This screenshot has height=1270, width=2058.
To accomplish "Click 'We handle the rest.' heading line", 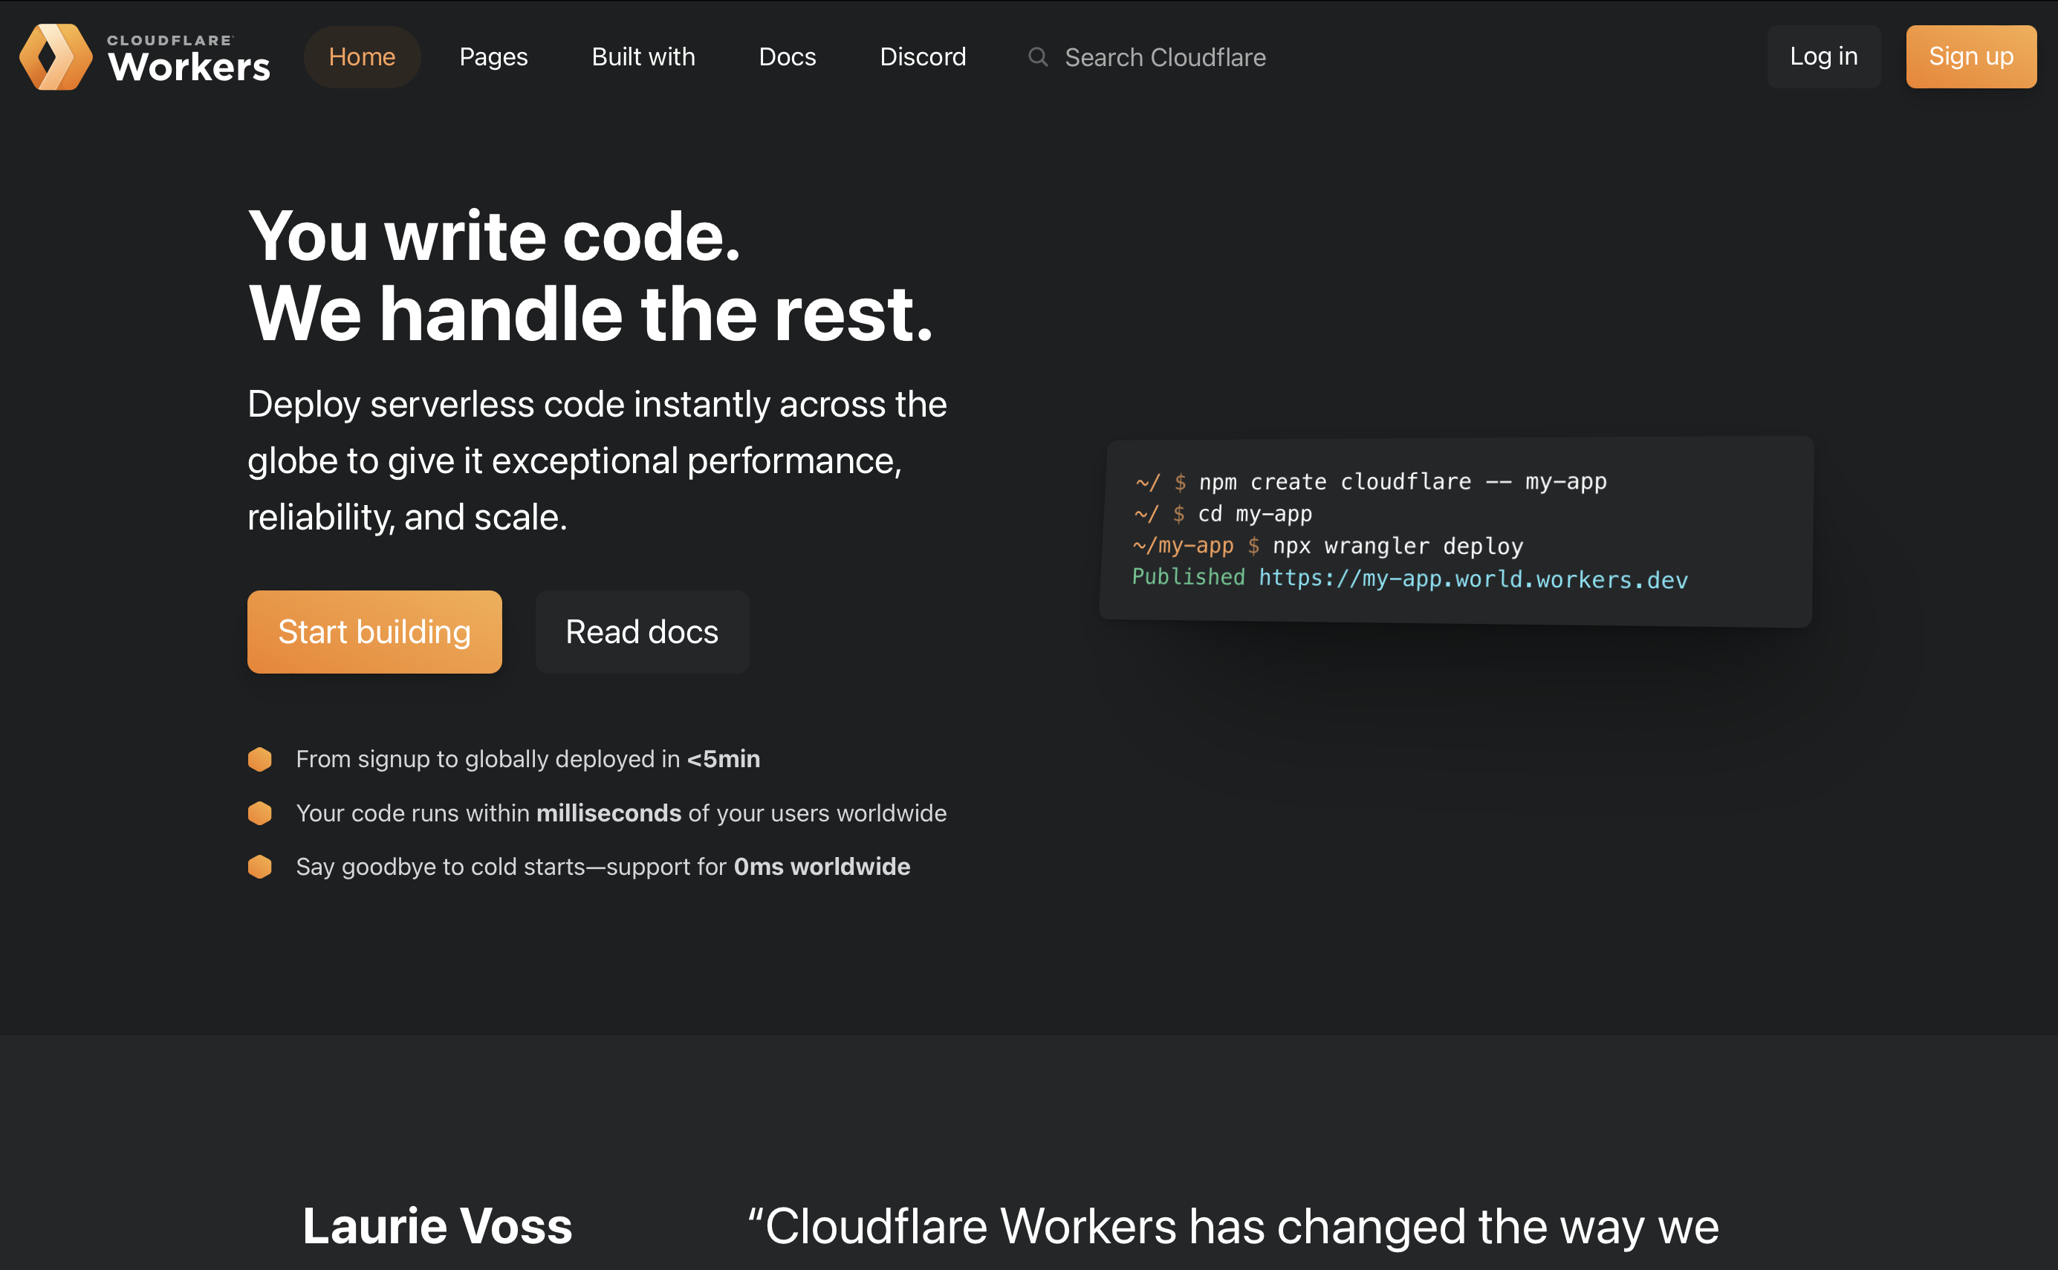I will (591, 314).
